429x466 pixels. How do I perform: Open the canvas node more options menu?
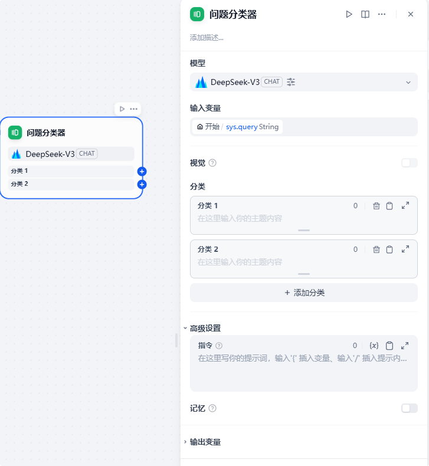(134, 109)
